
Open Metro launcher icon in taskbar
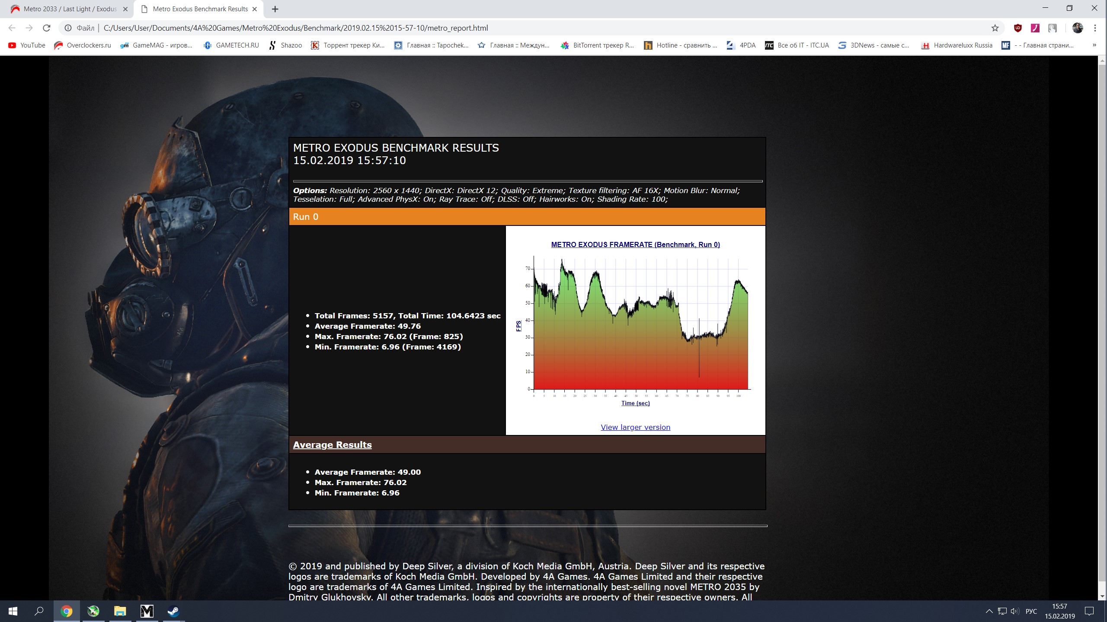pos(147,611)
